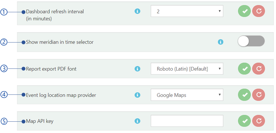Reset Report export PDF font to default
This screenshot has height=133, width=276.
click(x=259, y=69)
